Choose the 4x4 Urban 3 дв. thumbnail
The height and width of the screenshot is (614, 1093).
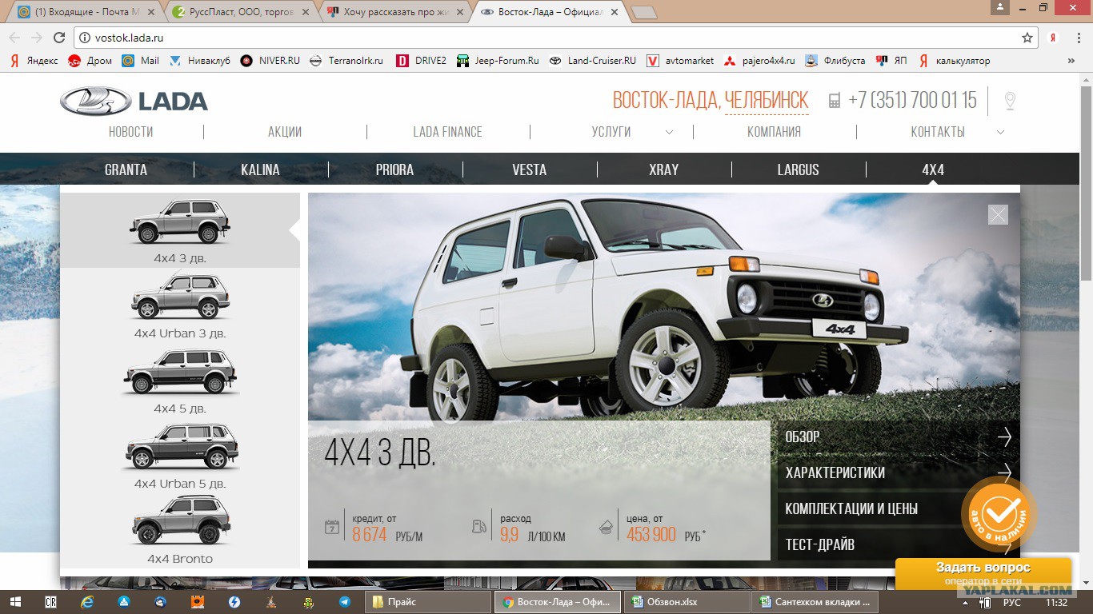[x=180, y=305]
